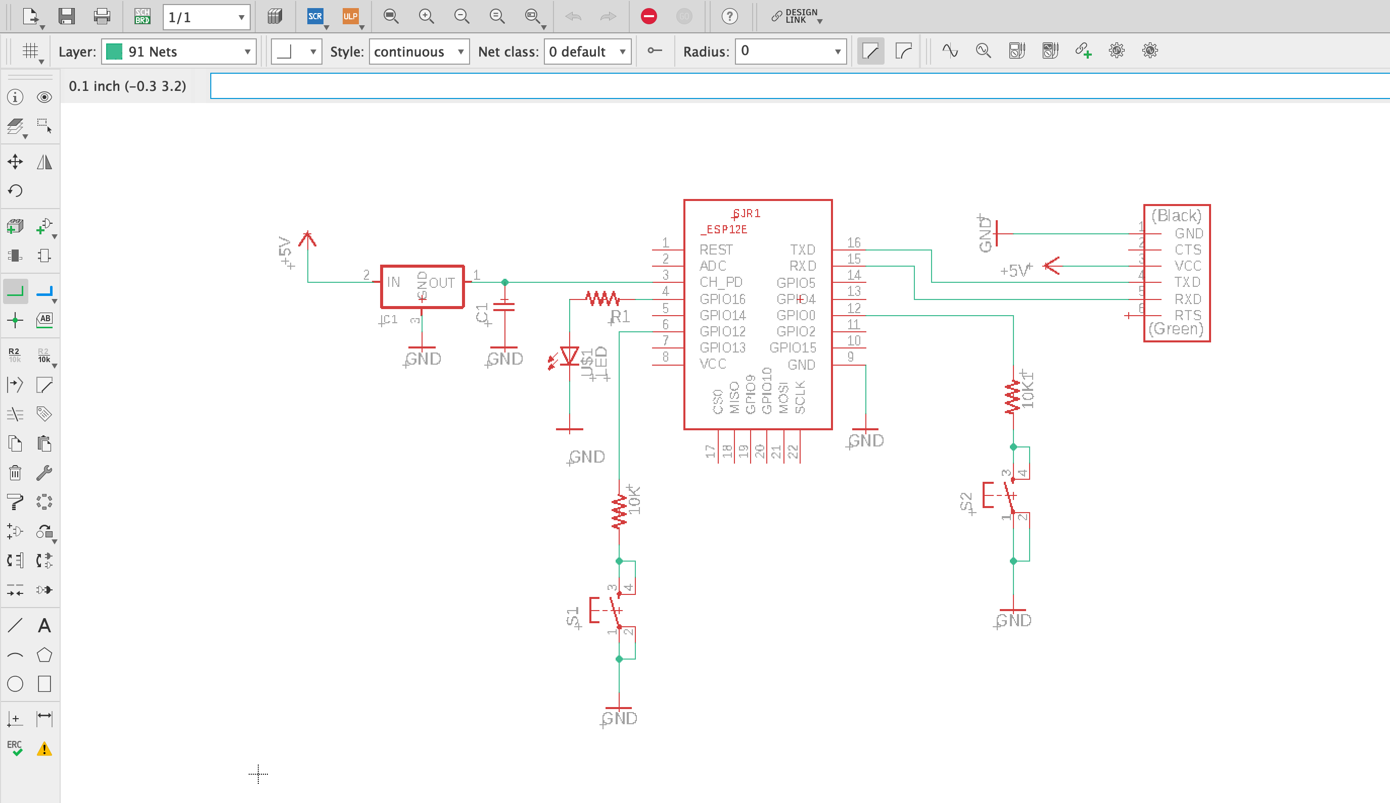Select the Junction tool
This screenshot has width=1390, height=803.
click(16, 320)
